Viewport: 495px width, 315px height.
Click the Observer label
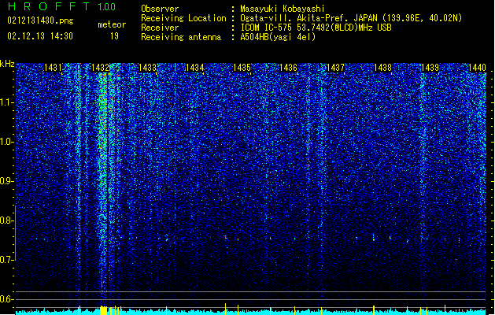[160, 9]
